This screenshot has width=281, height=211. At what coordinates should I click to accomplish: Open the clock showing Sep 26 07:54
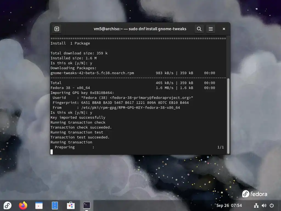(x=229, y=206)
